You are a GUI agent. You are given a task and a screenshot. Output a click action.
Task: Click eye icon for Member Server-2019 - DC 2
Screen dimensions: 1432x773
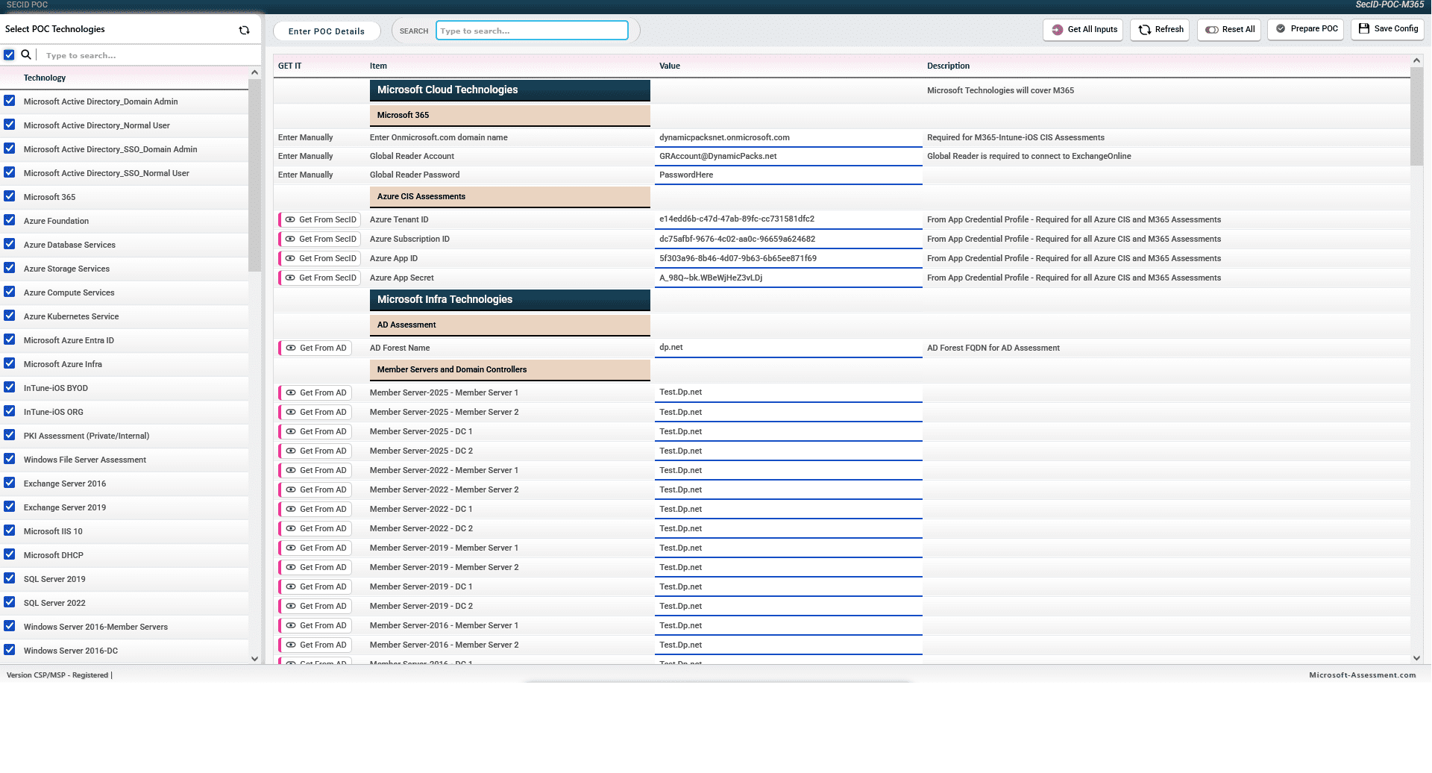pyautogui.click(x=291, y=606)
